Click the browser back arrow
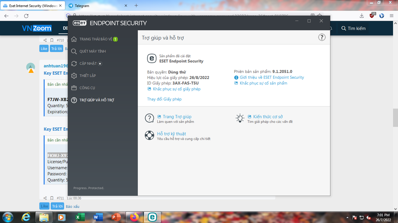The width and height of the screenshot is (398, 223). tap(6, 16)
